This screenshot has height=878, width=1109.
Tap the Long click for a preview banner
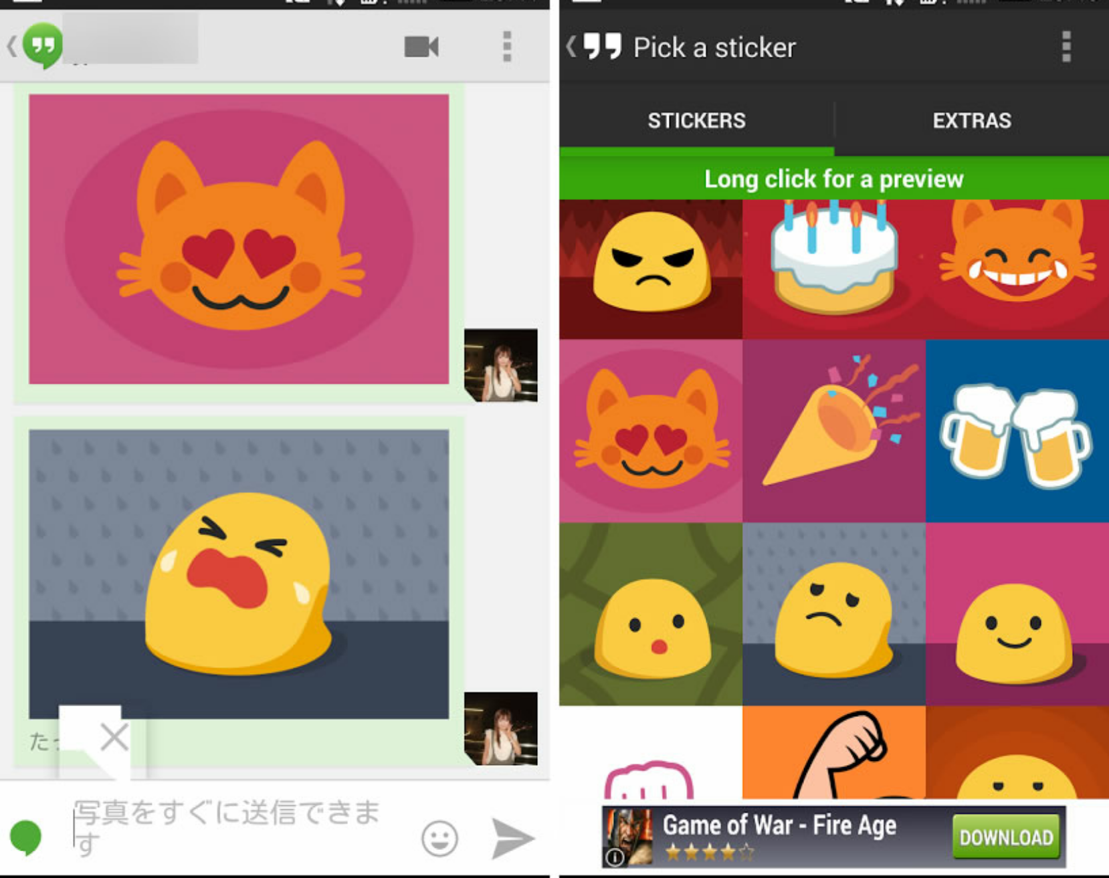[834, 179]
